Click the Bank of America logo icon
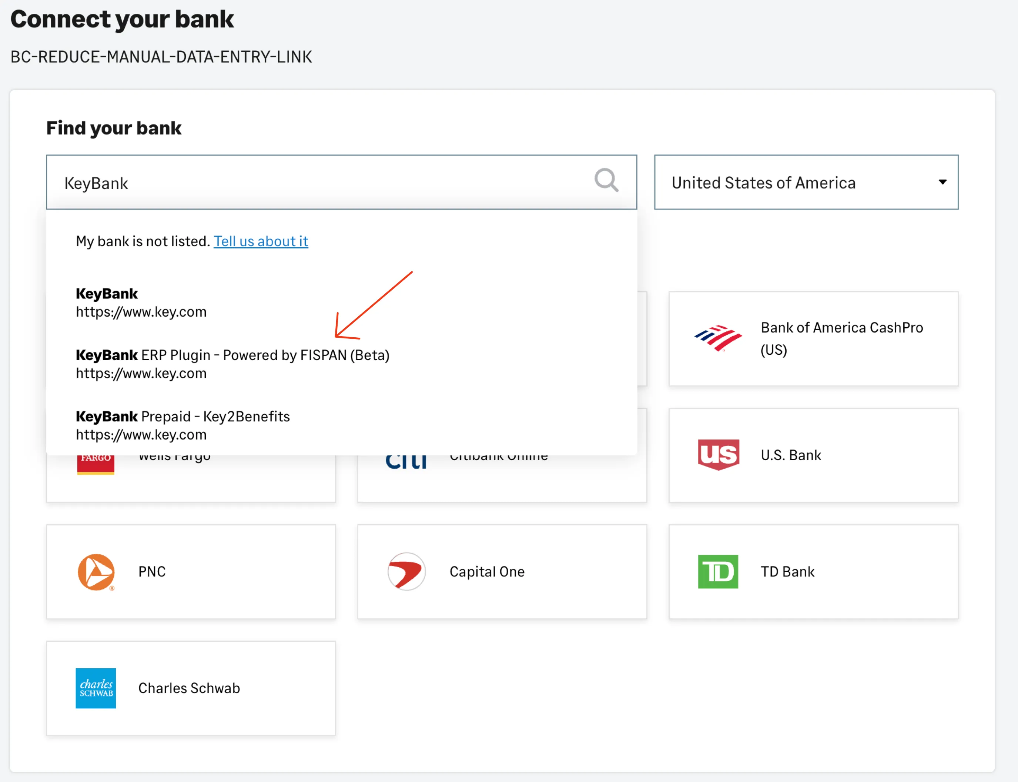 (x=718, y=338)
